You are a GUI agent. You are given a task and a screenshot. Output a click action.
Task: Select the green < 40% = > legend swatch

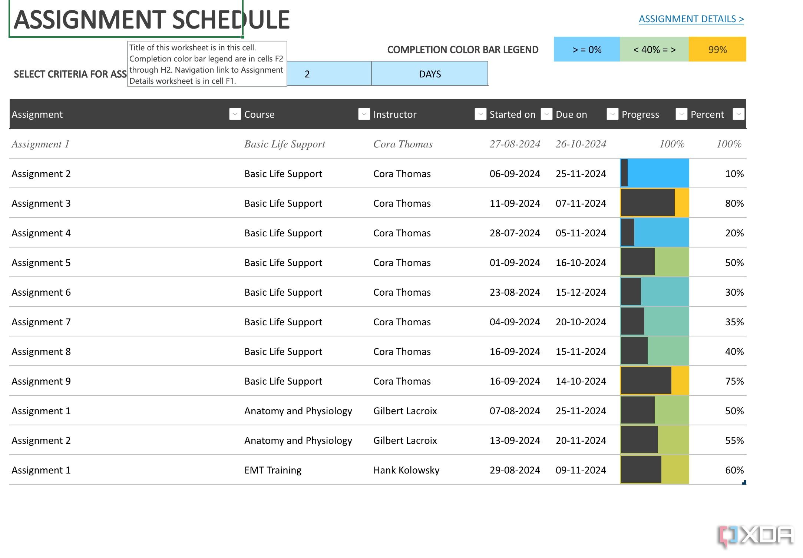coord(654,49)
